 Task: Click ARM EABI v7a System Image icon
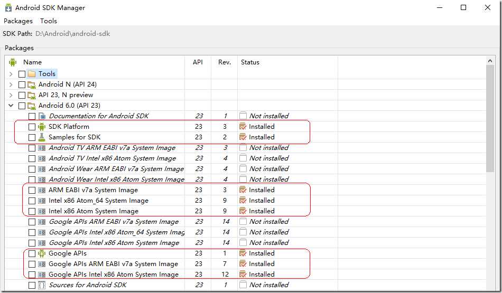coord(42,191)
